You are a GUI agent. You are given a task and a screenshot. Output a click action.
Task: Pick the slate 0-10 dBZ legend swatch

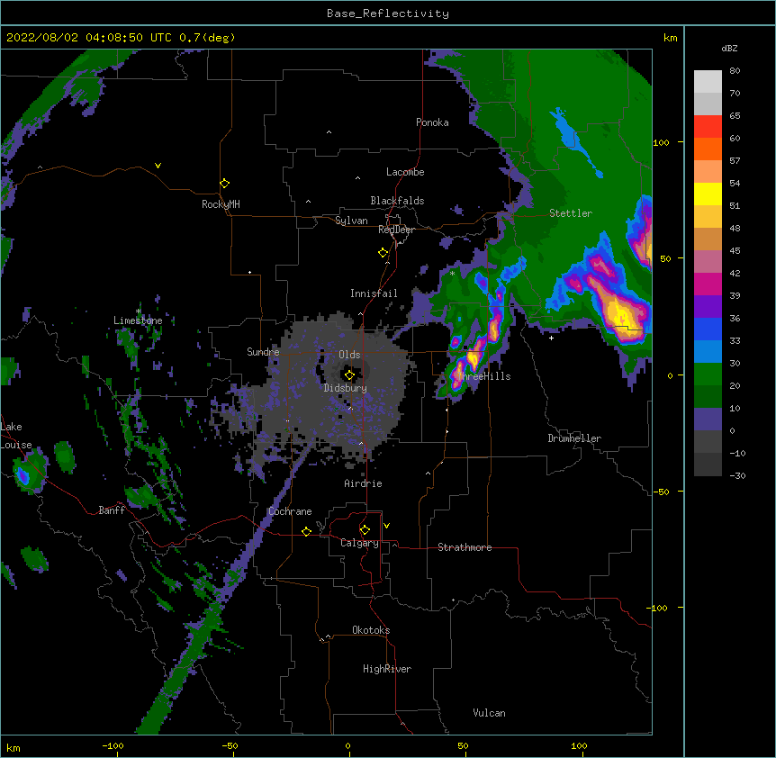click(708, 420)
